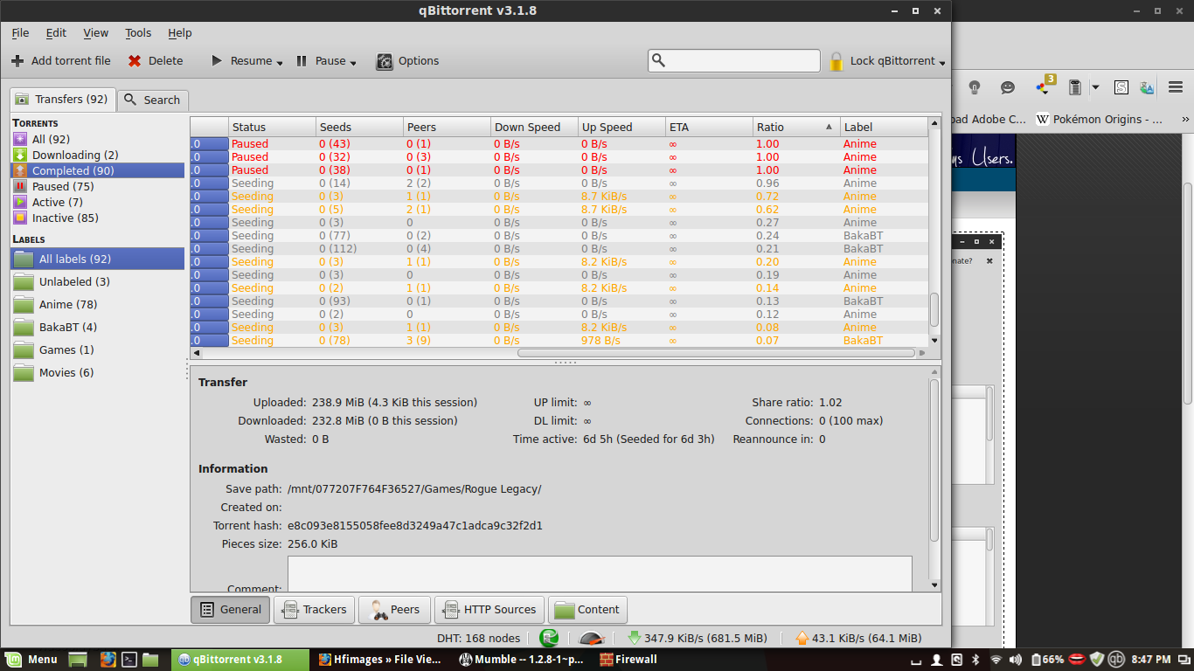The width and height of the screenshot is (1194, 671).
Task: Launch the terminal from the panel
Action: tap(128, 660)
